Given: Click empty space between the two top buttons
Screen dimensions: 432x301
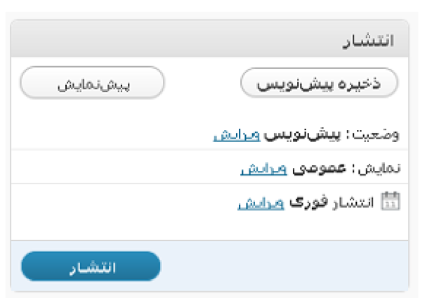Looking at the screenshot, I should point(202,82).
